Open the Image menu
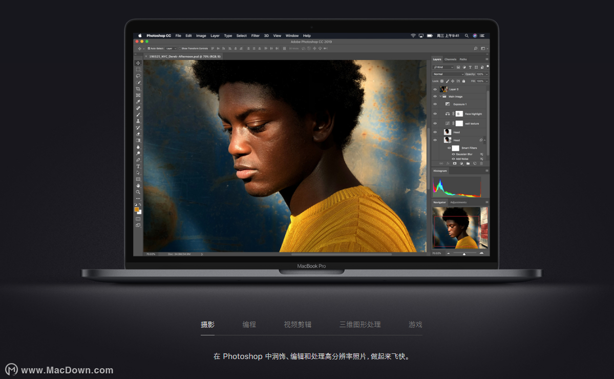The width and height of the screenshot is (614, 379). [x=201, y=36]
